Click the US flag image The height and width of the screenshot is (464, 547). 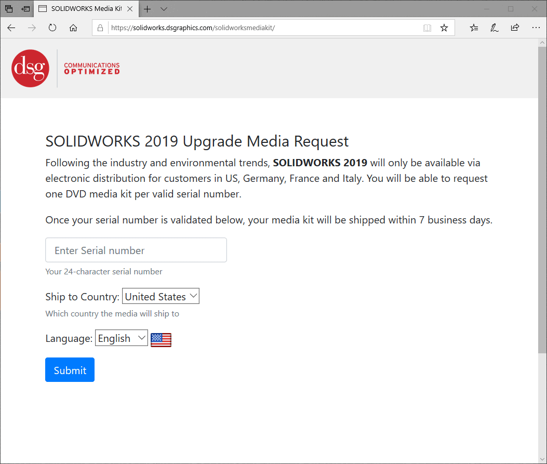pos(161,340)
